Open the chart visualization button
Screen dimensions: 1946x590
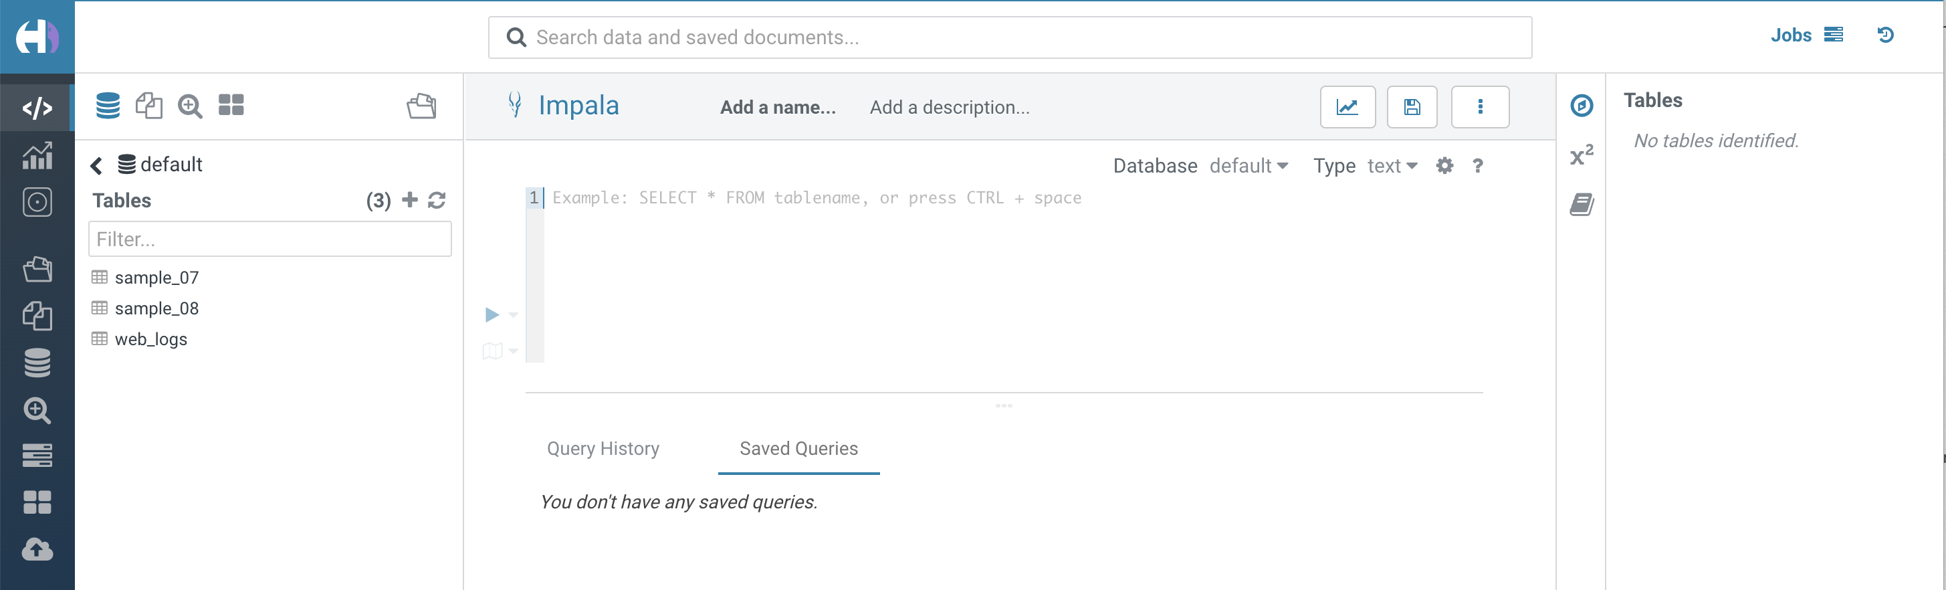[1347, 107]
